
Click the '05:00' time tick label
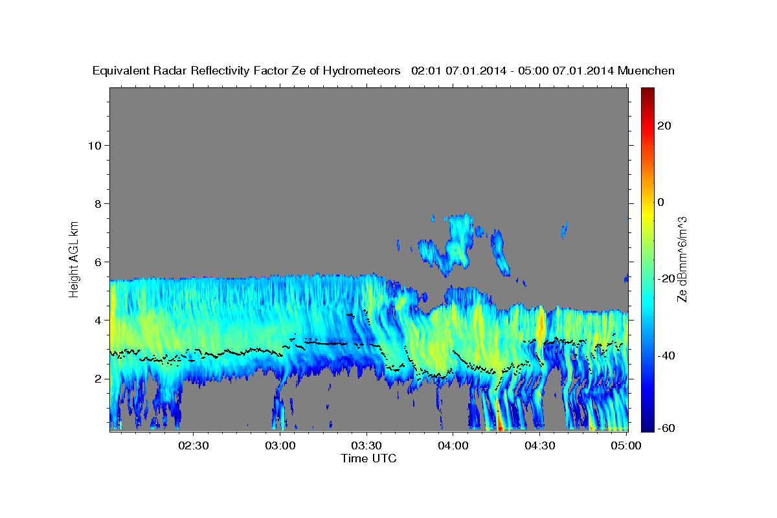tap(627, 445)
